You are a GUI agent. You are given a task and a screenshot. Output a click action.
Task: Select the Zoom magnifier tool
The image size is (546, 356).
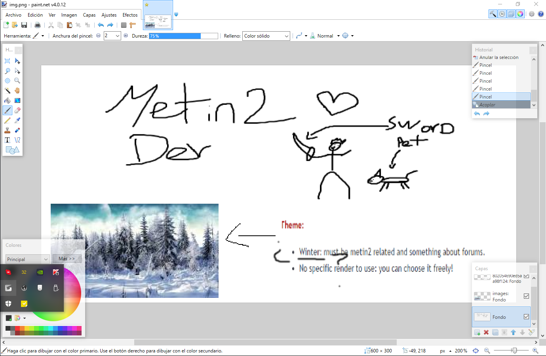point(17,81)
